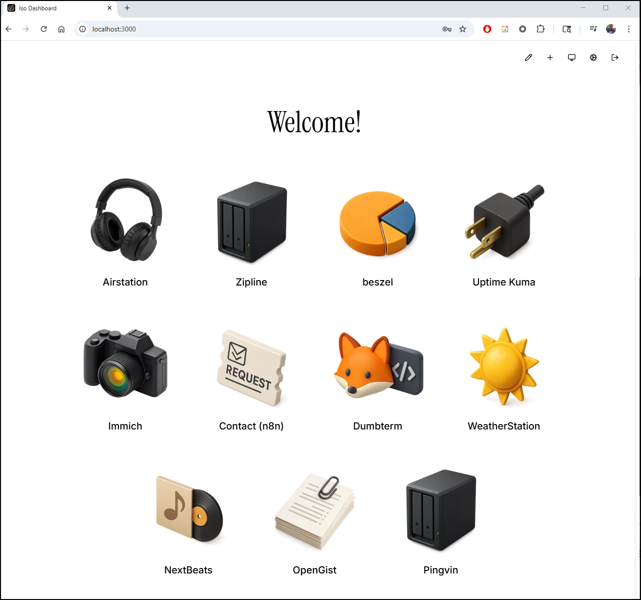Open the media control playlist icon
This screenshot has width=641, height=600.
point(593,29)
